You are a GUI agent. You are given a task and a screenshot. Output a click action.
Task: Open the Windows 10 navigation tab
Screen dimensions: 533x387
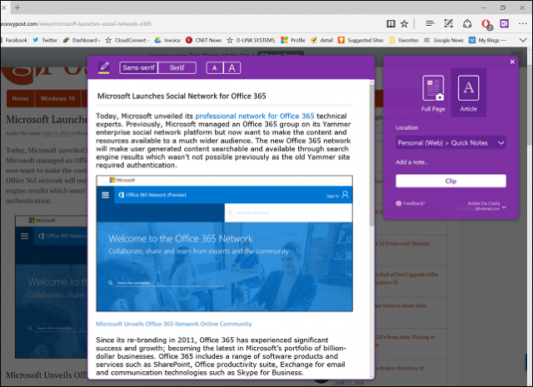pyautogui.click(x=57, y=98)
